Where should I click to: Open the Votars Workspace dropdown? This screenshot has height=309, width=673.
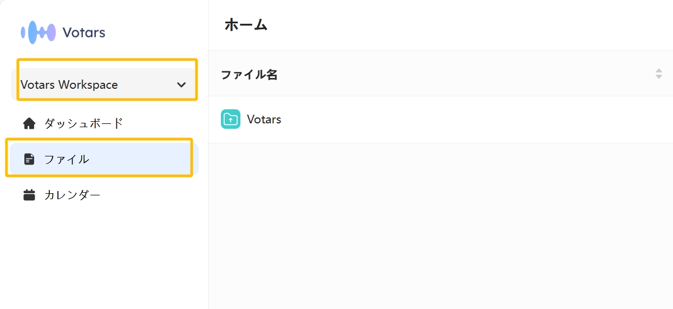click(x=104, y=84)
